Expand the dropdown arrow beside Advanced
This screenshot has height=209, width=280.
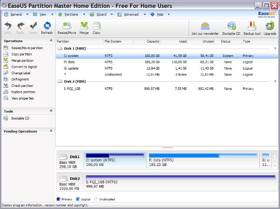point(145,14)
